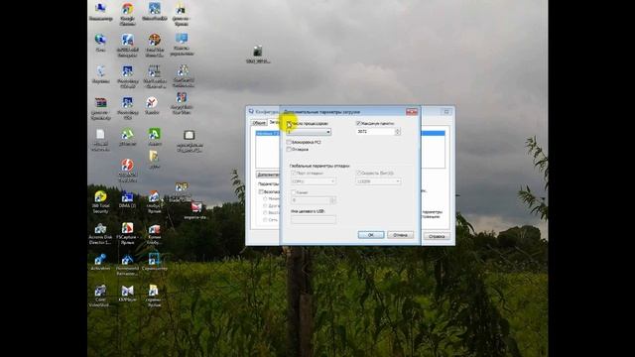Toggle the Число процессоров checkbox
This screenshot has width=635, height=357.
(x=289, y=123)
